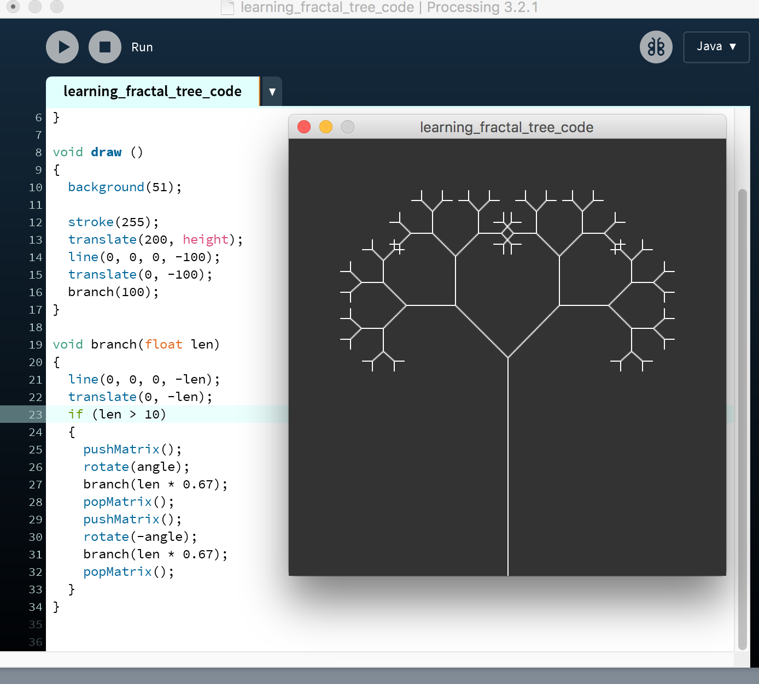Screen dimensions: 759x684
Task: Click the "line(0, 0, 0, -100);" line
Action: coord(144,257)
